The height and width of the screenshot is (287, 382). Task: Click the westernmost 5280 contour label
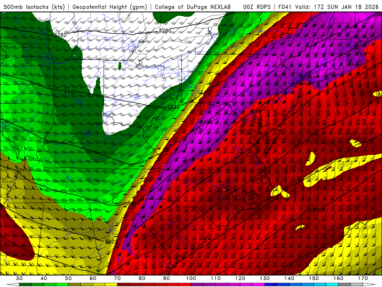[61, 35]
